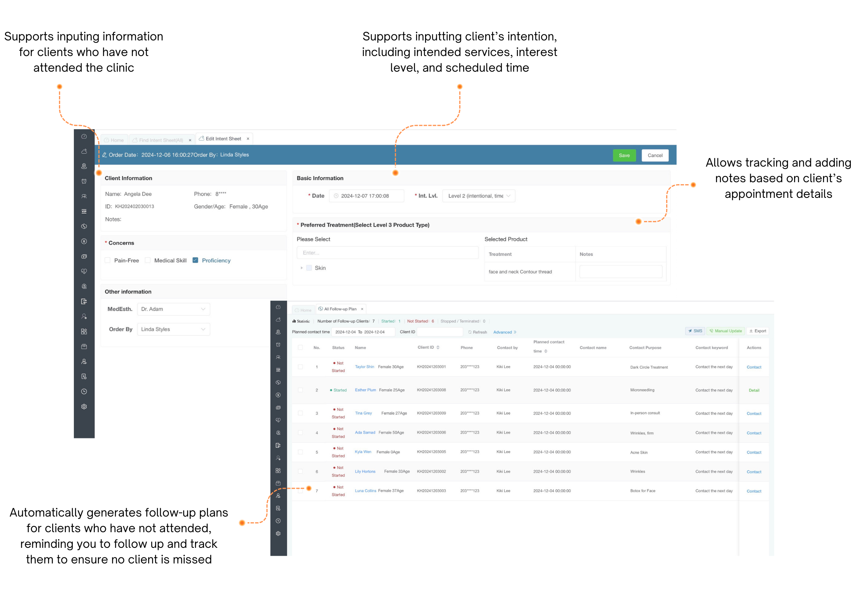Viewport: 855px width, 605px height.
Task: Click dashboard gauge icon in Follow-up Plan sidebar
Action: point(278,307)
